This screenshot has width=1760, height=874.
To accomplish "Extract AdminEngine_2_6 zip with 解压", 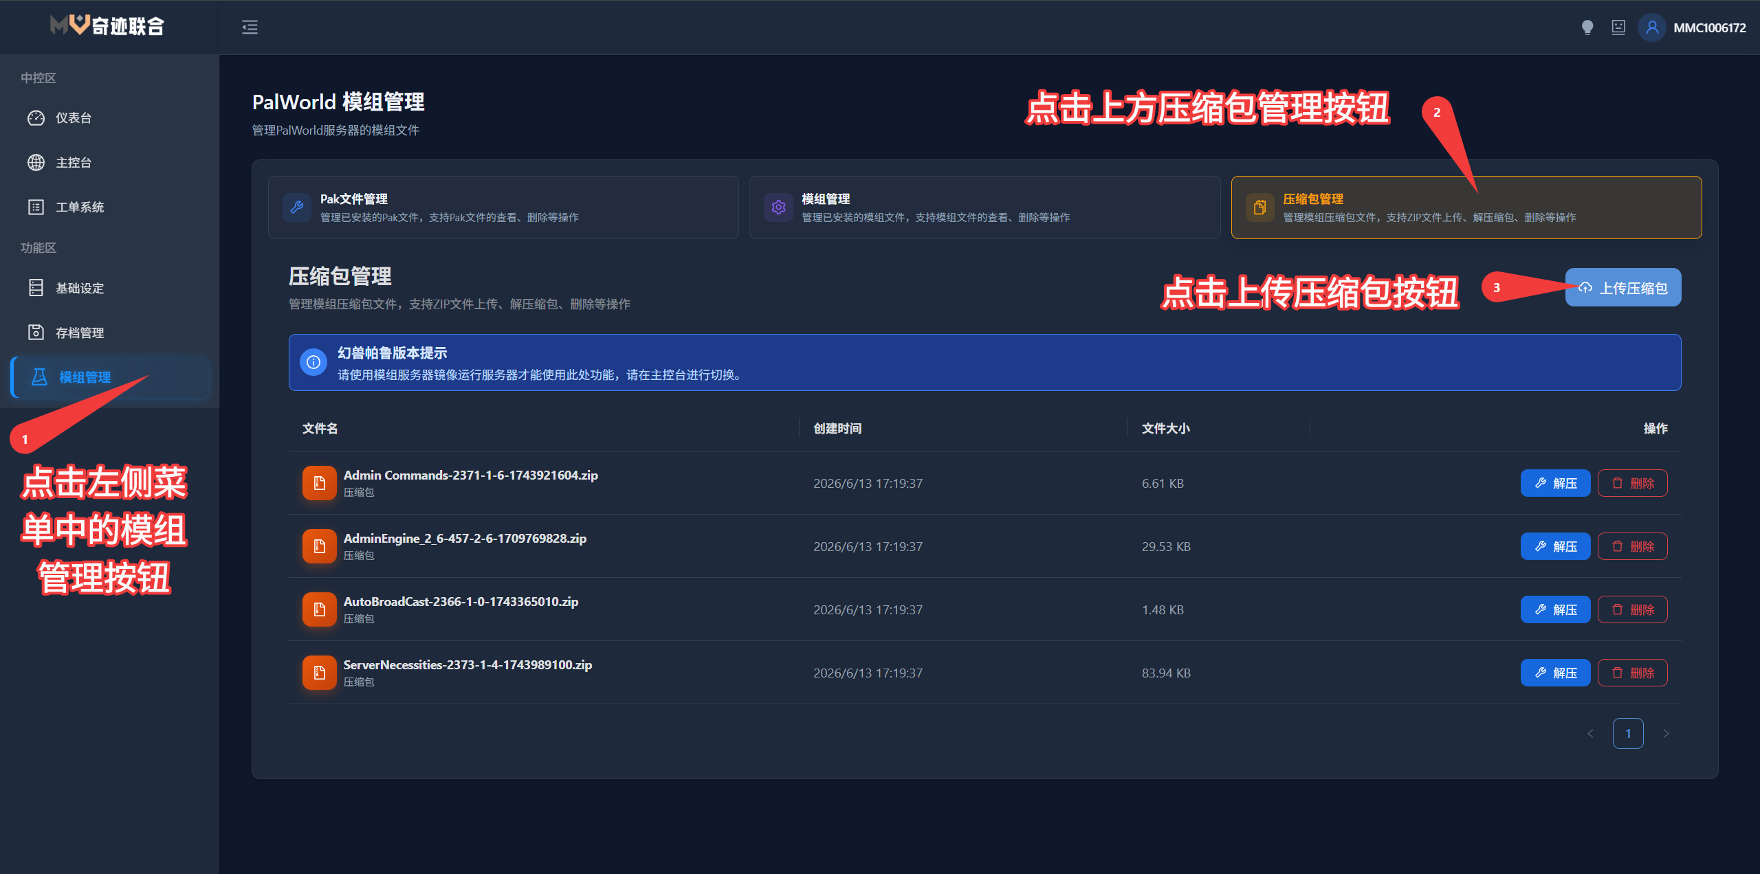I will pos(1555,546).
